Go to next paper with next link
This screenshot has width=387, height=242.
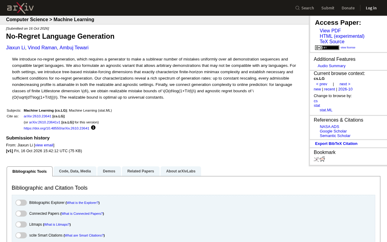click(x=345, y=84)
